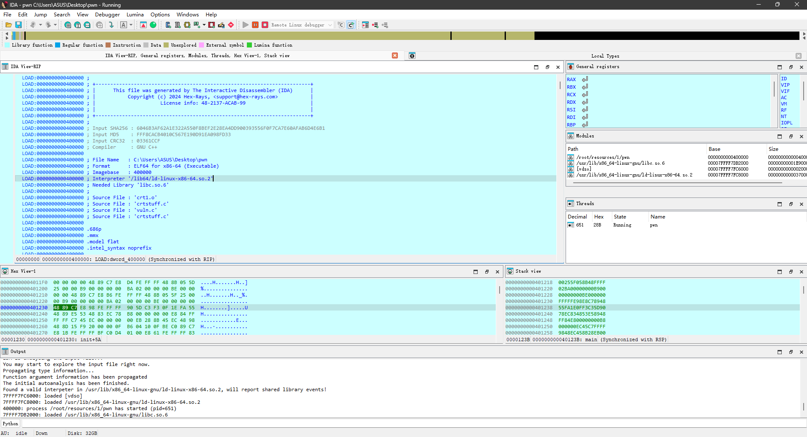Click the Modules panel icon
Screen dimensions: 807x437
coord(571,136)
